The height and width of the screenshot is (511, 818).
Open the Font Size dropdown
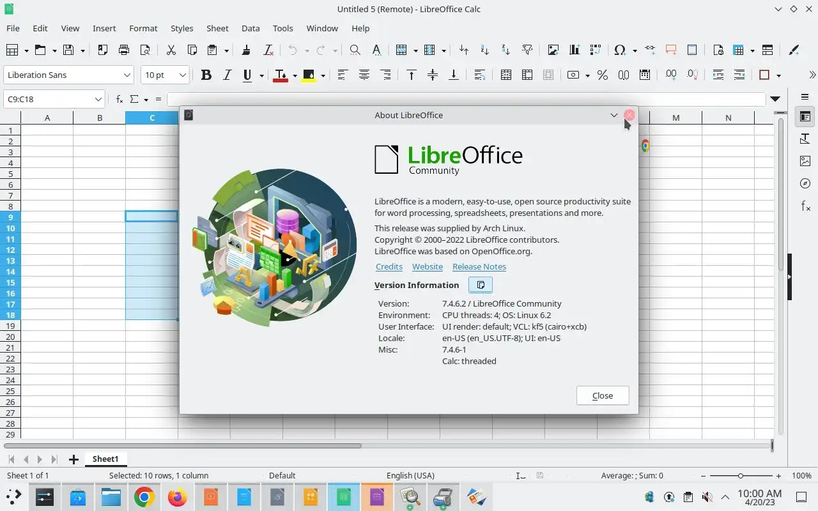(182, 75)
